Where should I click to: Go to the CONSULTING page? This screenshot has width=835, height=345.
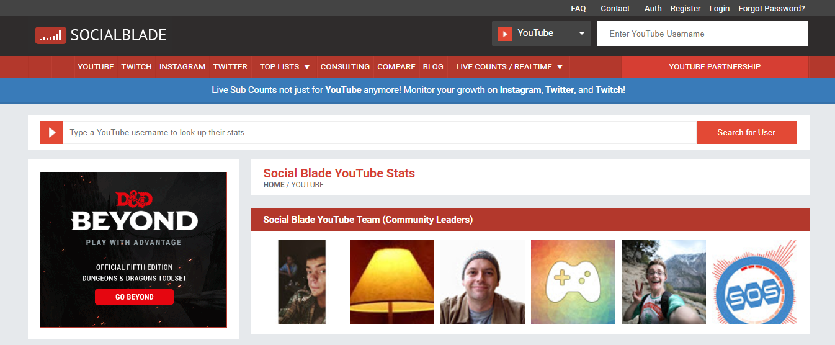pos(345,66)
